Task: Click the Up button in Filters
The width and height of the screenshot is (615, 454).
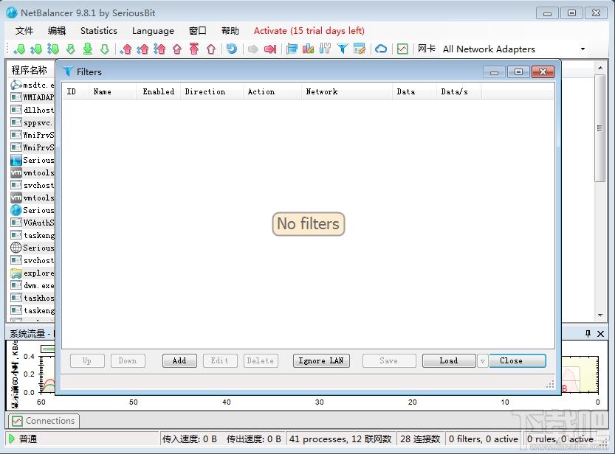Action: point(87,361)
